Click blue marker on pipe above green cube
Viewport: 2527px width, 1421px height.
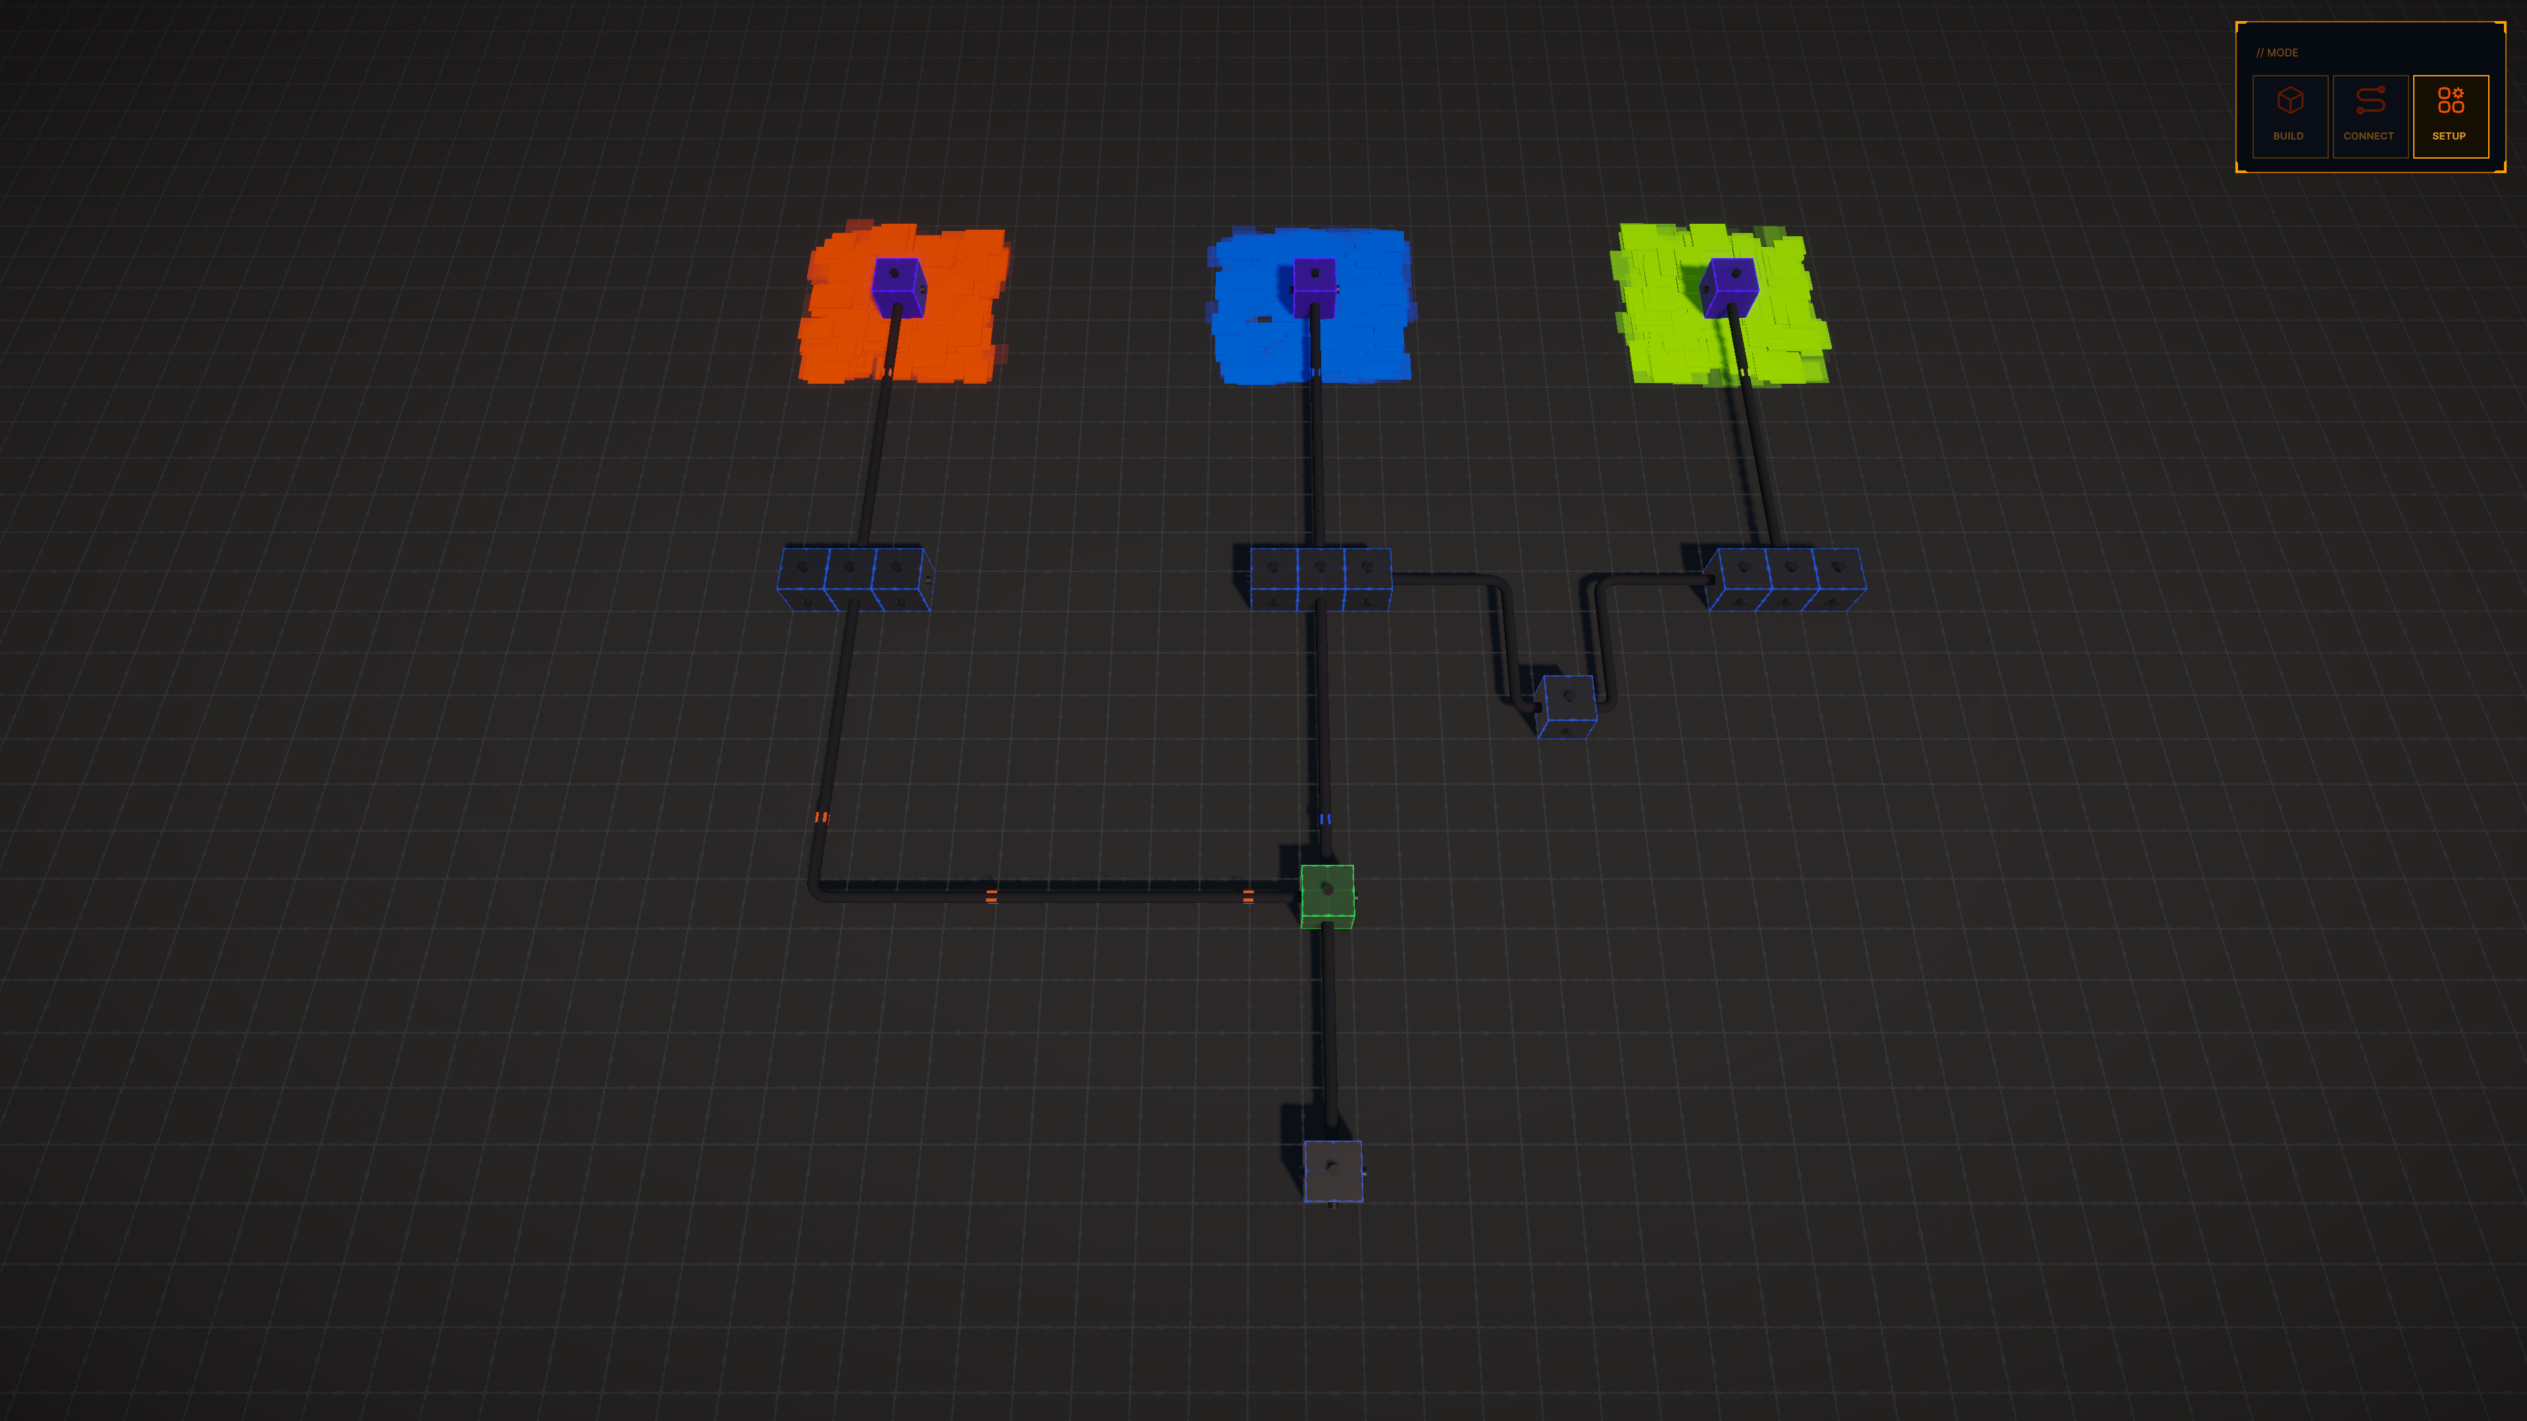[x=1325, y=819]
